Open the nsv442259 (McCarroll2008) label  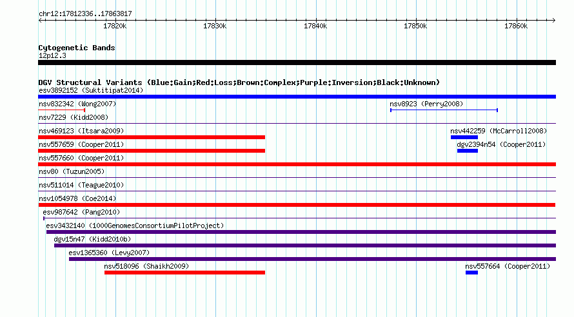(499, 131)
